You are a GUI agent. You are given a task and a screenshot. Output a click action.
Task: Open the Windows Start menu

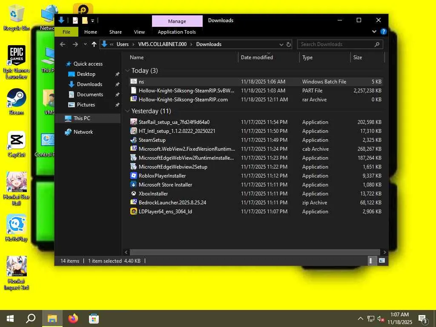pyautogui.click(x=10, y=318)
